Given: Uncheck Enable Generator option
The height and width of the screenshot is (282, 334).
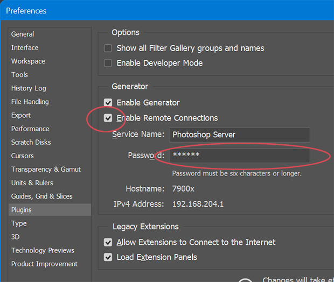Looking at the screenshot, I should [x=108, y=102].
